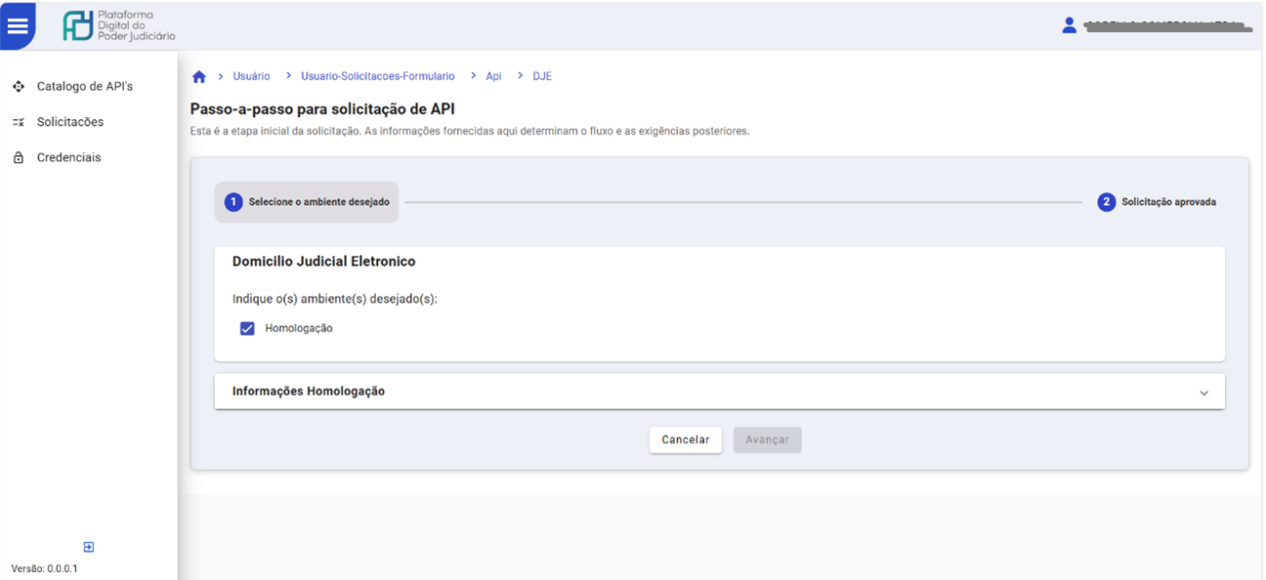Viewport: 1266px width, 580px height.
Task: Click the Credenciais lock icon
Action: click(18, 156)
